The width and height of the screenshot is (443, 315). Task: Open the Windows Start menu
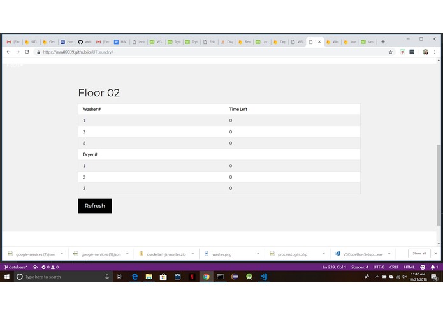coord(7,277)
